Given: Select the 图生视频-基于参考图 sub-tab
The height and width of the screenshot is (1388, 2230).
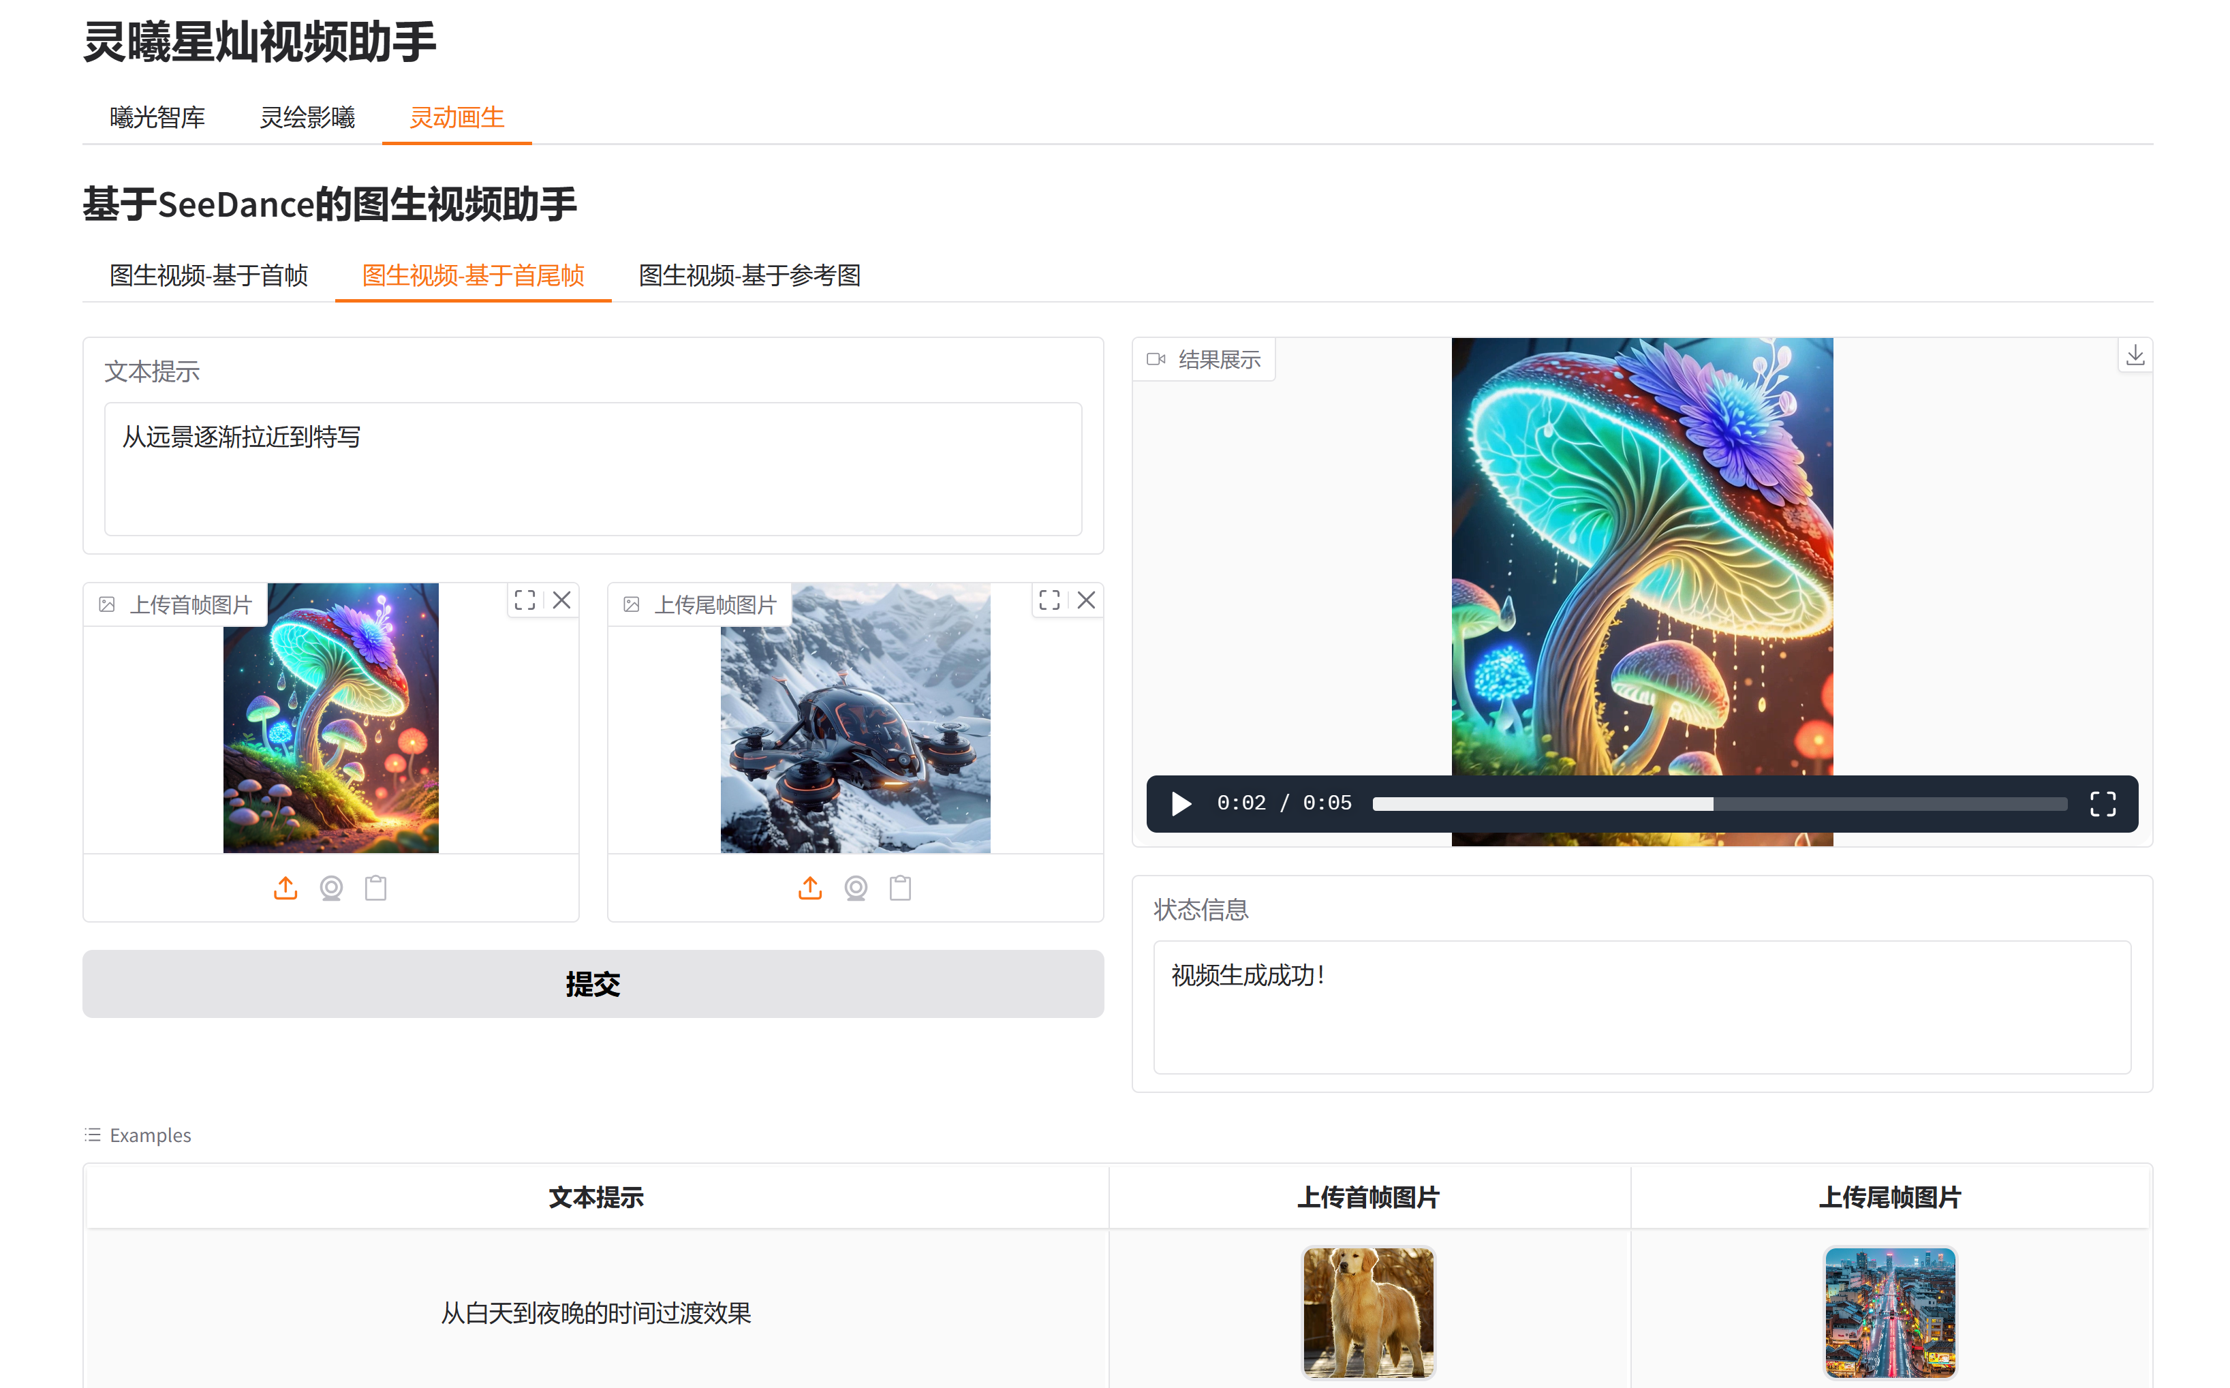Looking at the screenshot, I should (x=749, y=275).
